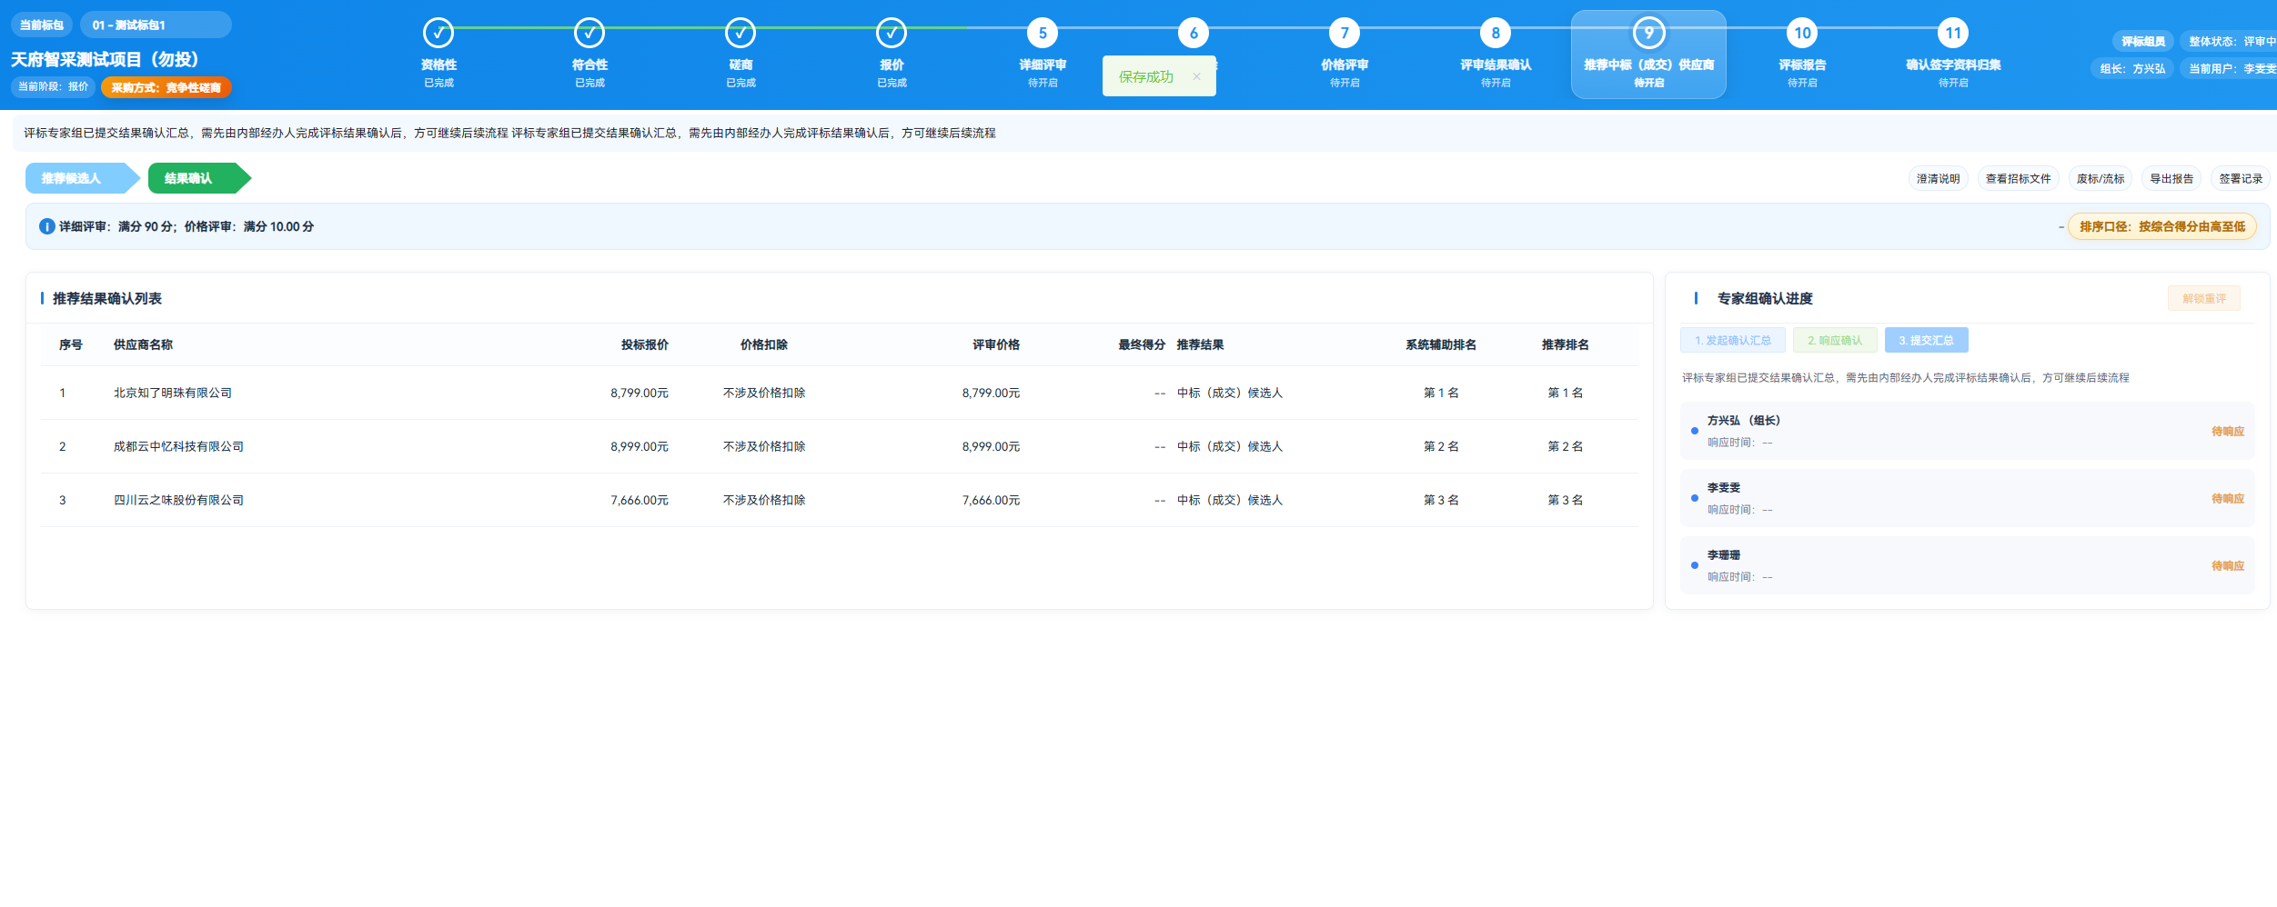Click the 符合性 checkmark step icon
The image size is (2277, 907).
point(589,34)
